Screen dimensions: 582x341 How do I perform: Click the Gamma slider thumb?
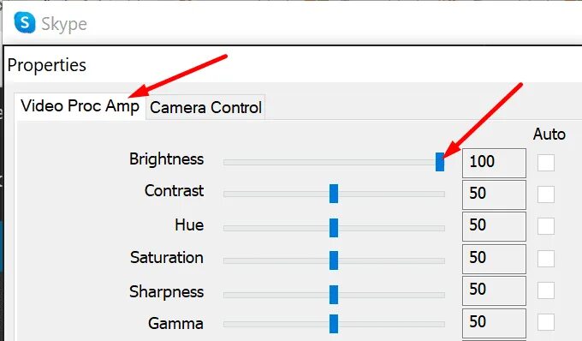point(334,324)
